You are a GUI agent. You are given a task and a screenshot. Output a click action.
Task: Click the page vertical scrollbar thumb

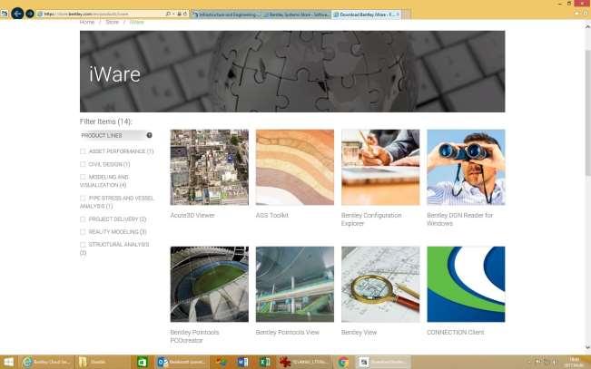coord(587,113)
